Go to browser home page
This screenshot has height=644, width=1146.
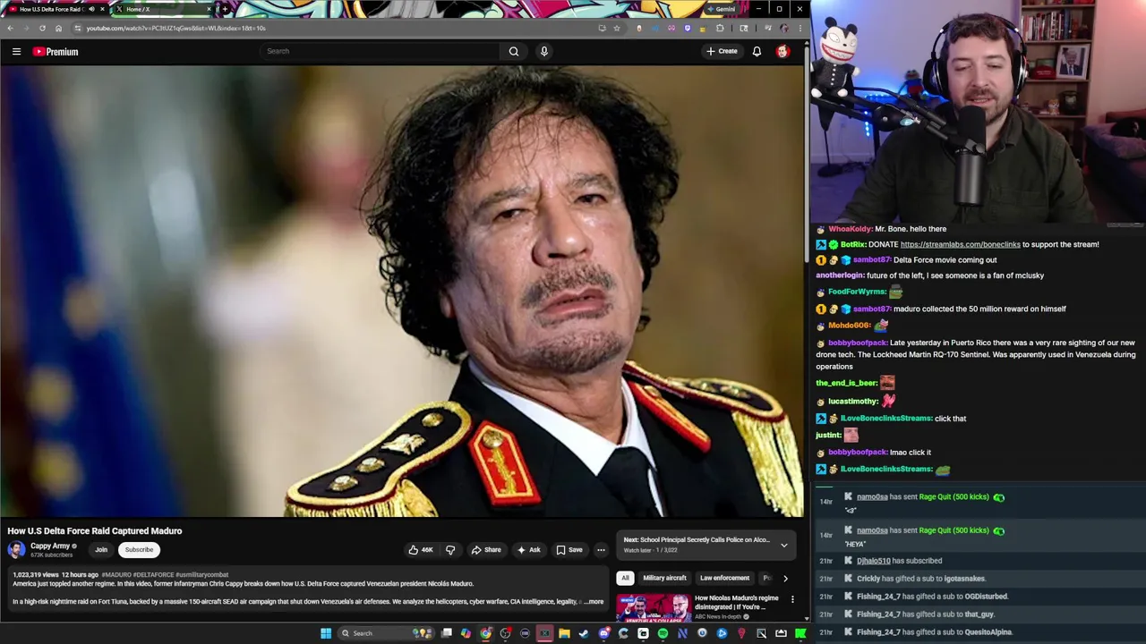point(58,28)
